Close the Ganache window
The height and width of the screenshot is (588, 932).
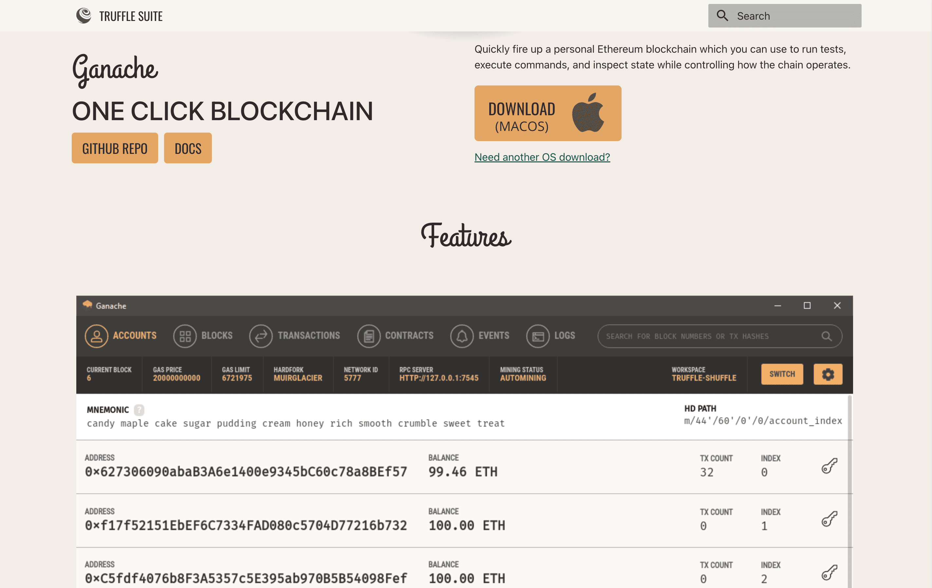click(837, 305)
